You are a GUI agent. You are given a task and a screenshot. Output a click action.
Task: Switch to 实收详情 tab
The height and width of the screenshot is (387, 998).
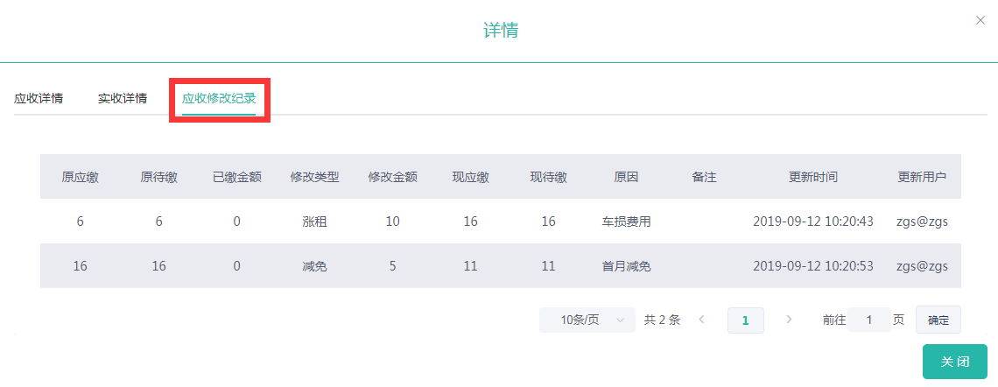point(123,98)
